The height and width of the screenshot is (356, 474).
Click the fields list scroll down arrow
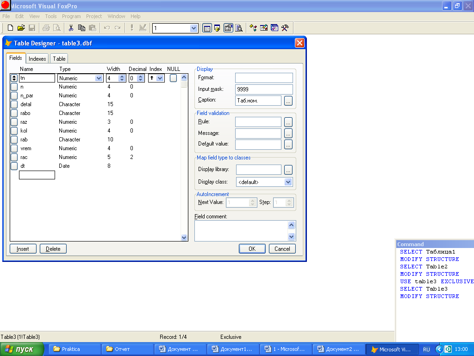click(x=184, y=238)
